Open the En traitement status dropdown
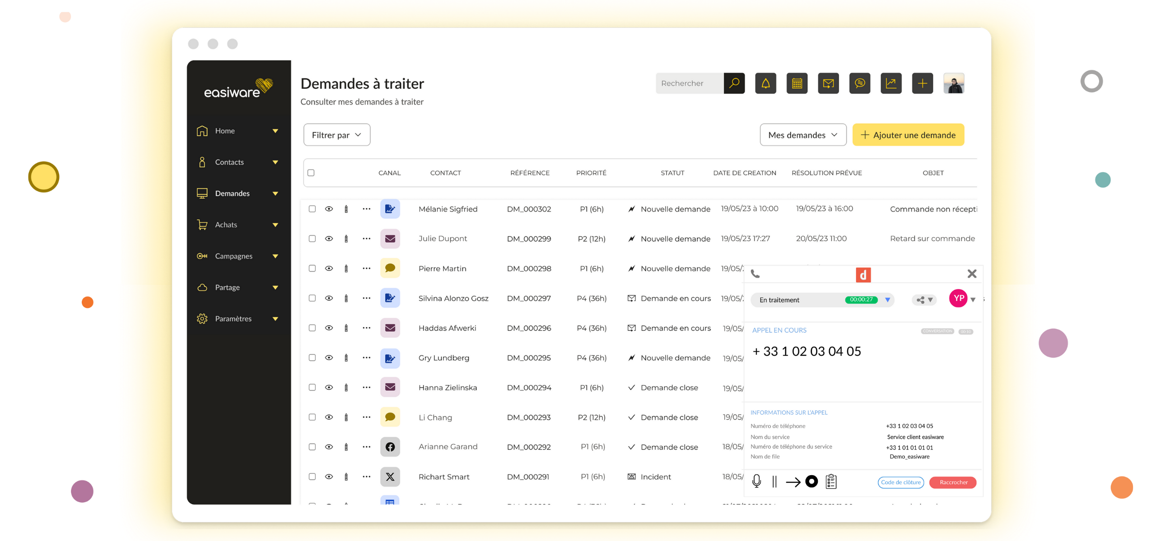 (887, 300)
